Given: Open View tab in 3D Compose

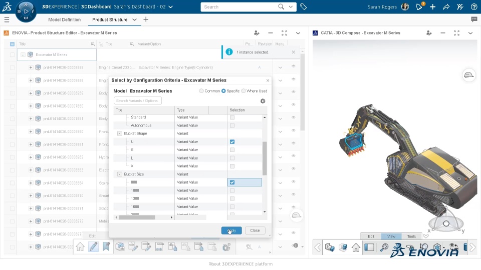Looking at the screenshot, I should tap(391, 236).
